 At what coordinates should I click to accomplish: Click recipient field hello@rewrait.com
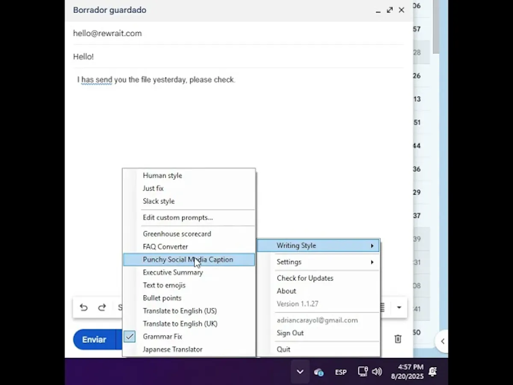238,33
